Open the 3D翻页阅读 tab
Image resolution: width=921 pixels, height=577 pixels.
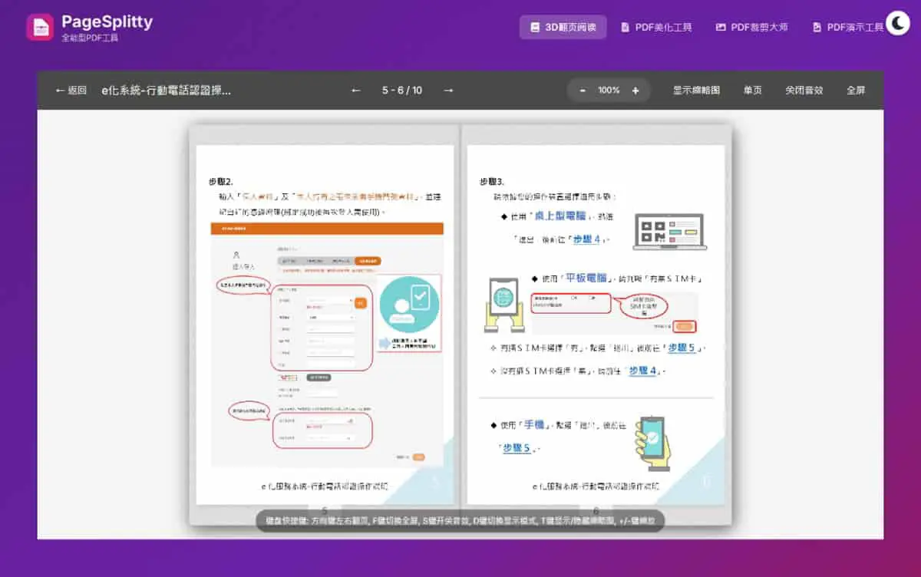(563, 27)
